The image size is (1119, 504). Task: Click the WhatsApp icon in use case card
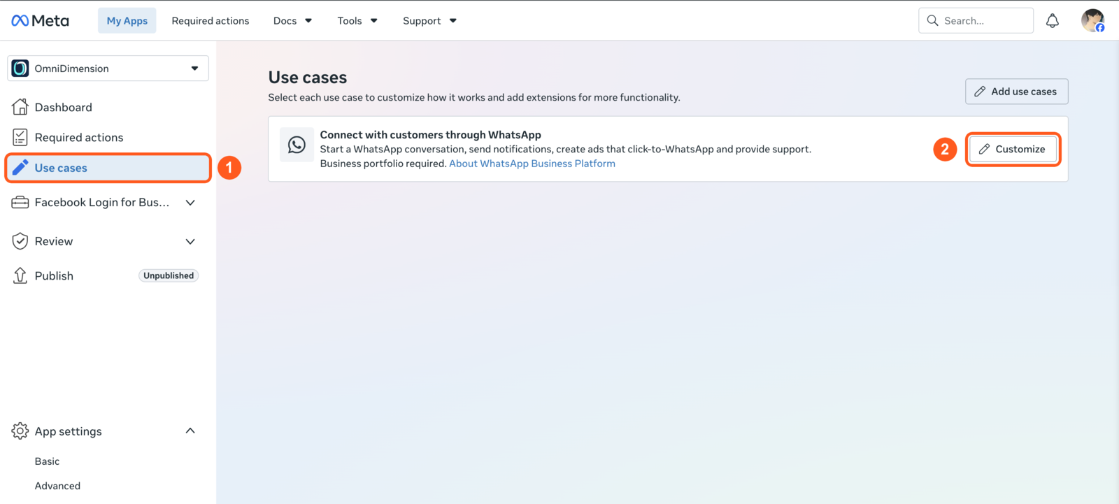pos(297,145)
